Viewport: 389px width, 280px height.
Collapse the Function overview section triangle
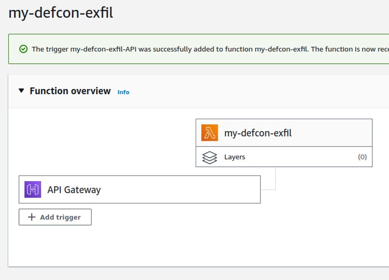click(x=21, y=91)
